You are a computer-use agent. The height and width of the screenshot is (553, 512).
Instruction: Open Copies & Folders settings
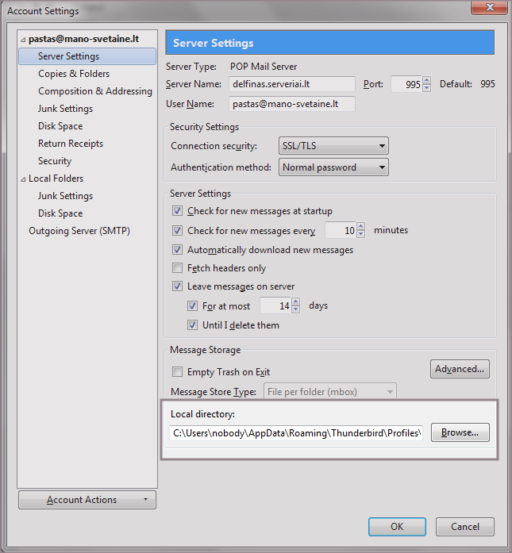pos(74,74)
